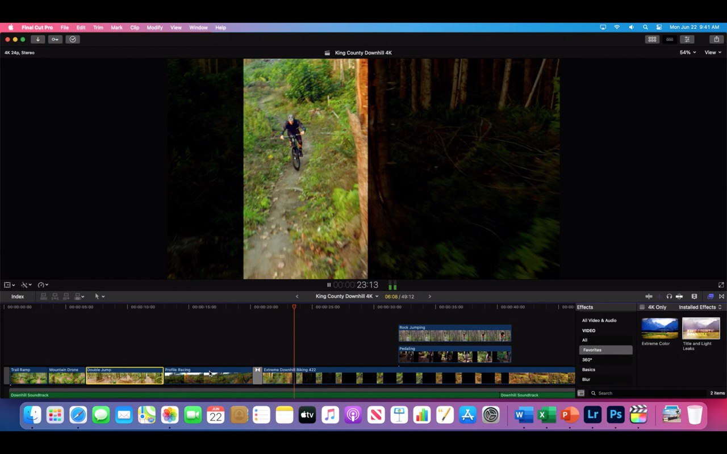This screenshot has height=454, width=727.
Task: Select the Rock Jumping connected clip
Action: (454, 333)
